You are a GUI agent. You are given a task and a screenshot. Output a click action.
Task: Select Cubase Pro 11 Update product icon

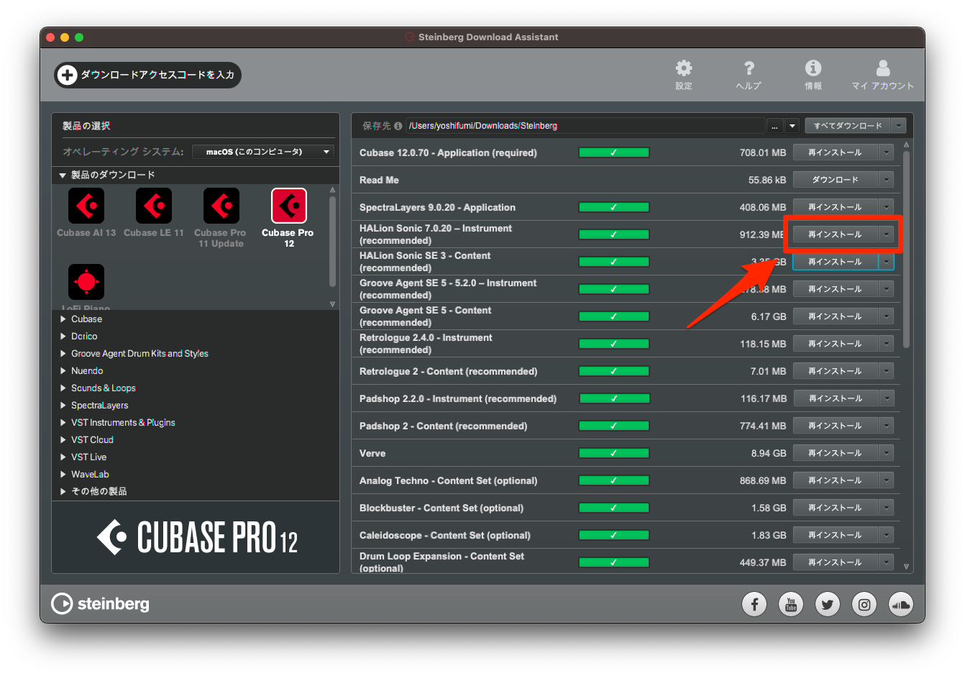point(221,206)
